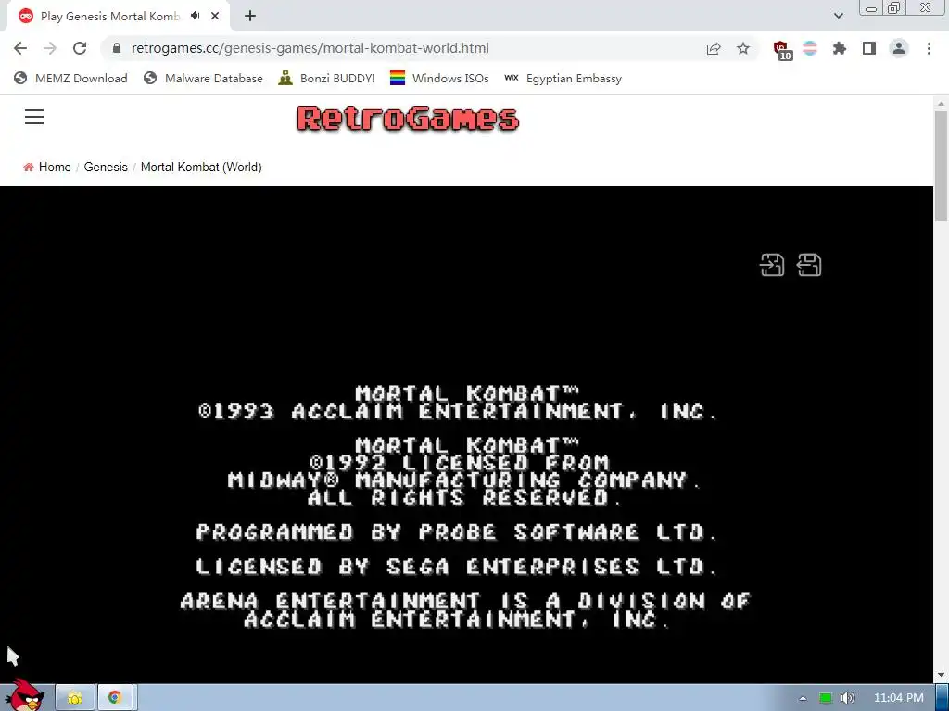Open a new browser tab
949x711 pixels.
pyautogui.click(x=250, y=16)
